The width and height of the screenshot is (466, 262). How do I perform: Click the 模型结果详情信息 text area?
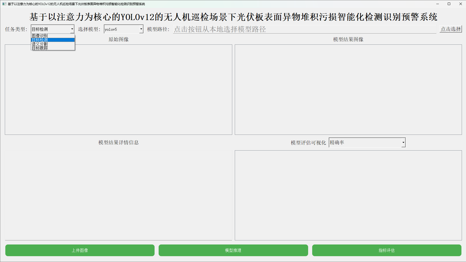click(x=119, y=195)
